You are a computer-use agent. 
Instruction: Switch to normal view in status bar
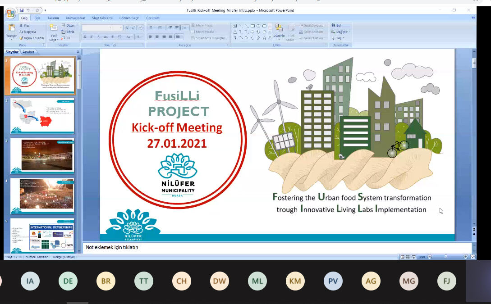tap(402, 257)
